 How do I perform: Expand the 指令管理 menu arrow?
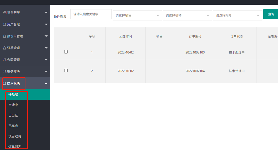coord(46,12)
